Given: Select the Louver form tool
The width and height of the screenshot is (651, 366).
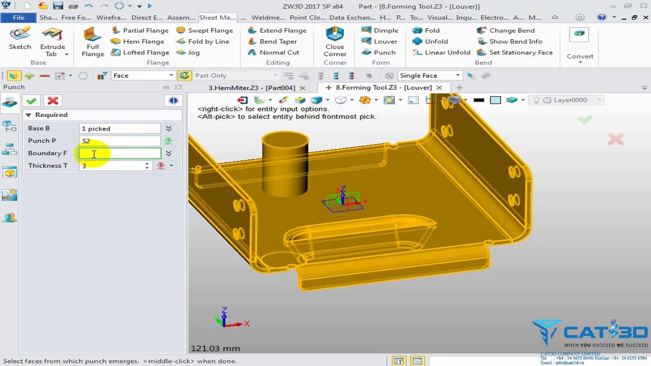Looking at the screenshot, I should pos(379,42).
